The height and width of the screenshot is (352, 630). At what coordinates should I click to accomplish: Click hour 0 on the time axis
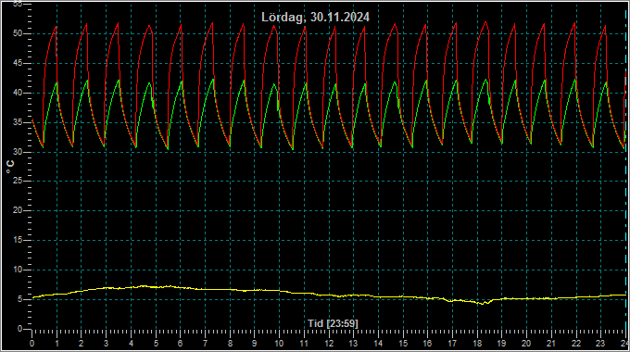32,344
